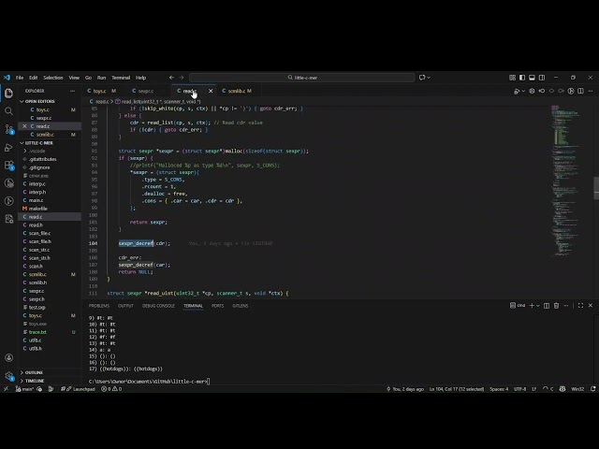Screen dimensions: 599x449
Task: Open the Source Control view
Action: [x=9, y=127]
